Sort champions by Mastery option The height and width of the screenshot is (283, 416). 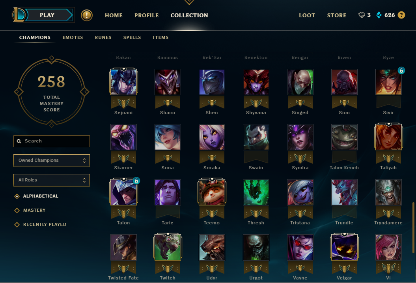point(30,210)
